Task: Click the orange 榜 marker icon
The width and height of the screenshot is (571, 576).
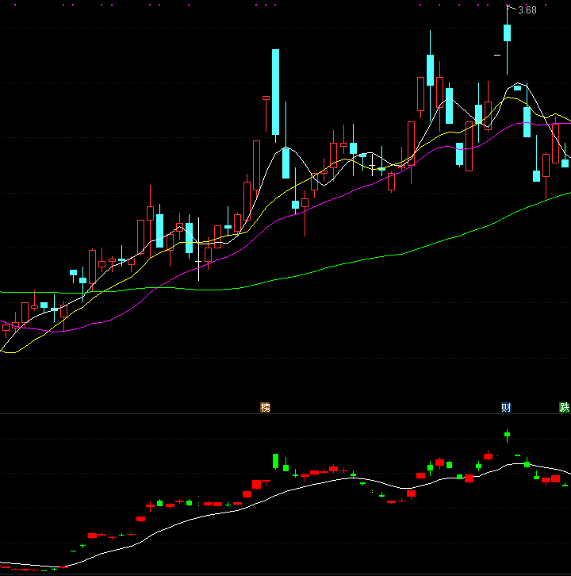Action: 265,407
